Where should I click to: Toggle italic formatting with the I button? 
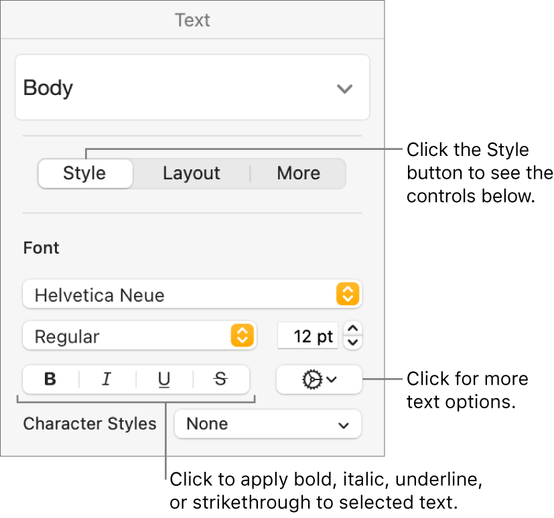coord(107,379)
